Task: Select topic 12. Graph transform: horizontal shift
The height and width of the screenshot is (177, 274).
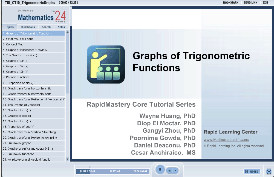Action: [34, 94]
